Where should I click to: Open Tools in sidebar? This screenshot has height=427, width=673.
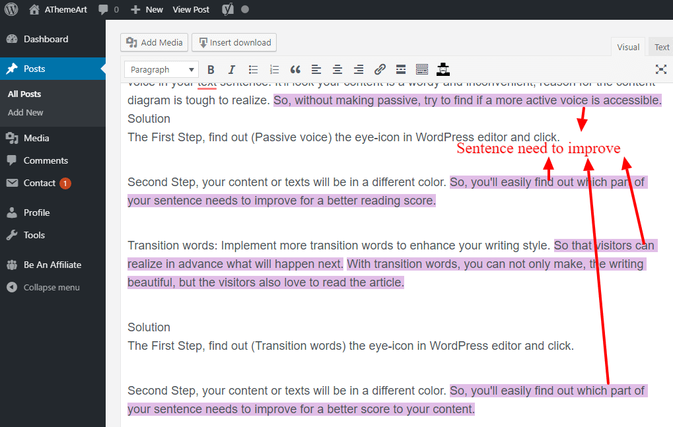click(x=34, y=235)
